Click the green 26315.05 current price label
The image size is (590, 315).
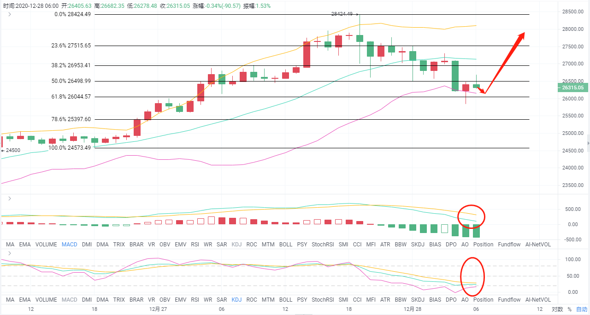[572, 87]
